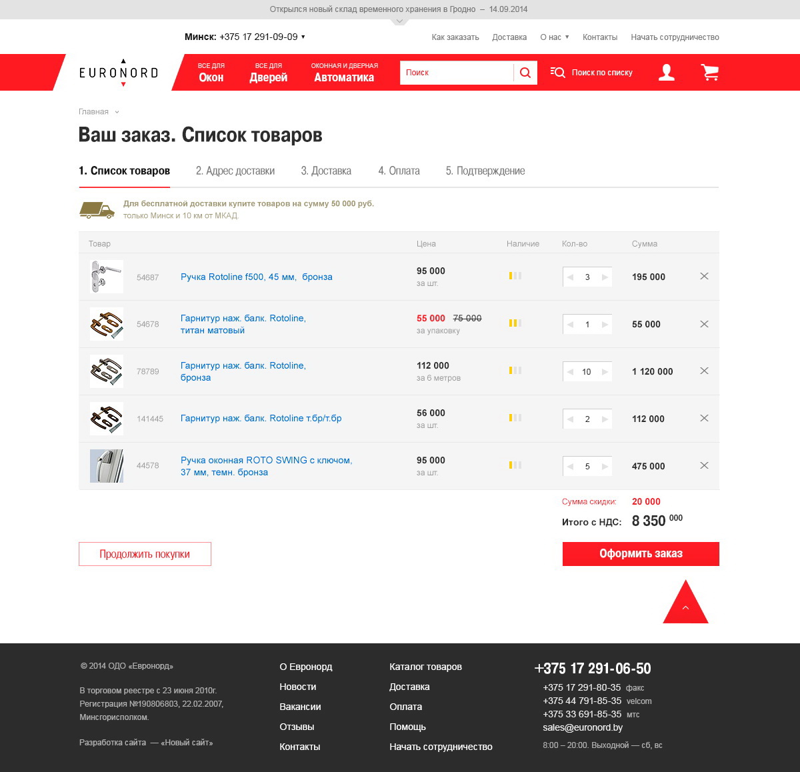Open thumbnail of Ручка Rotoline f500

click(107, 277)
